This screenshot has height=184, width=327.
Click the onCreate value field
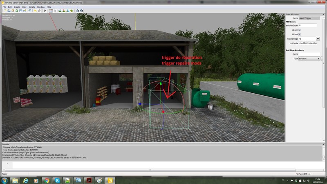[307, 43]
